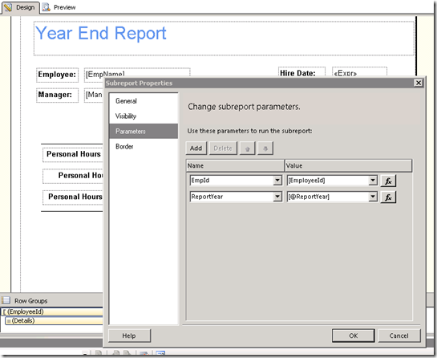Open expression editor for ReportYear value
437x358 pixels.
388,197
